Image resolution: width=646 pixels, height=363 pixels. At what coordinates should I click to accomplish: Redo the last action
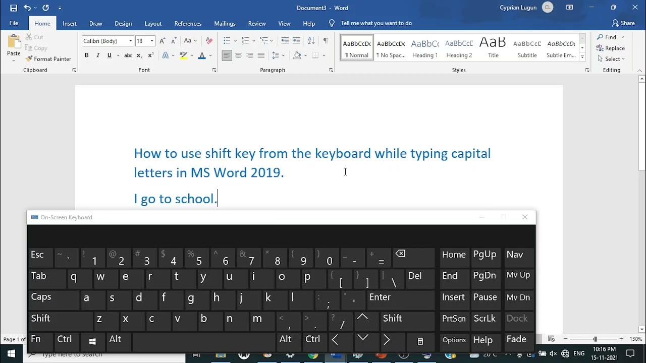point(46,8)
